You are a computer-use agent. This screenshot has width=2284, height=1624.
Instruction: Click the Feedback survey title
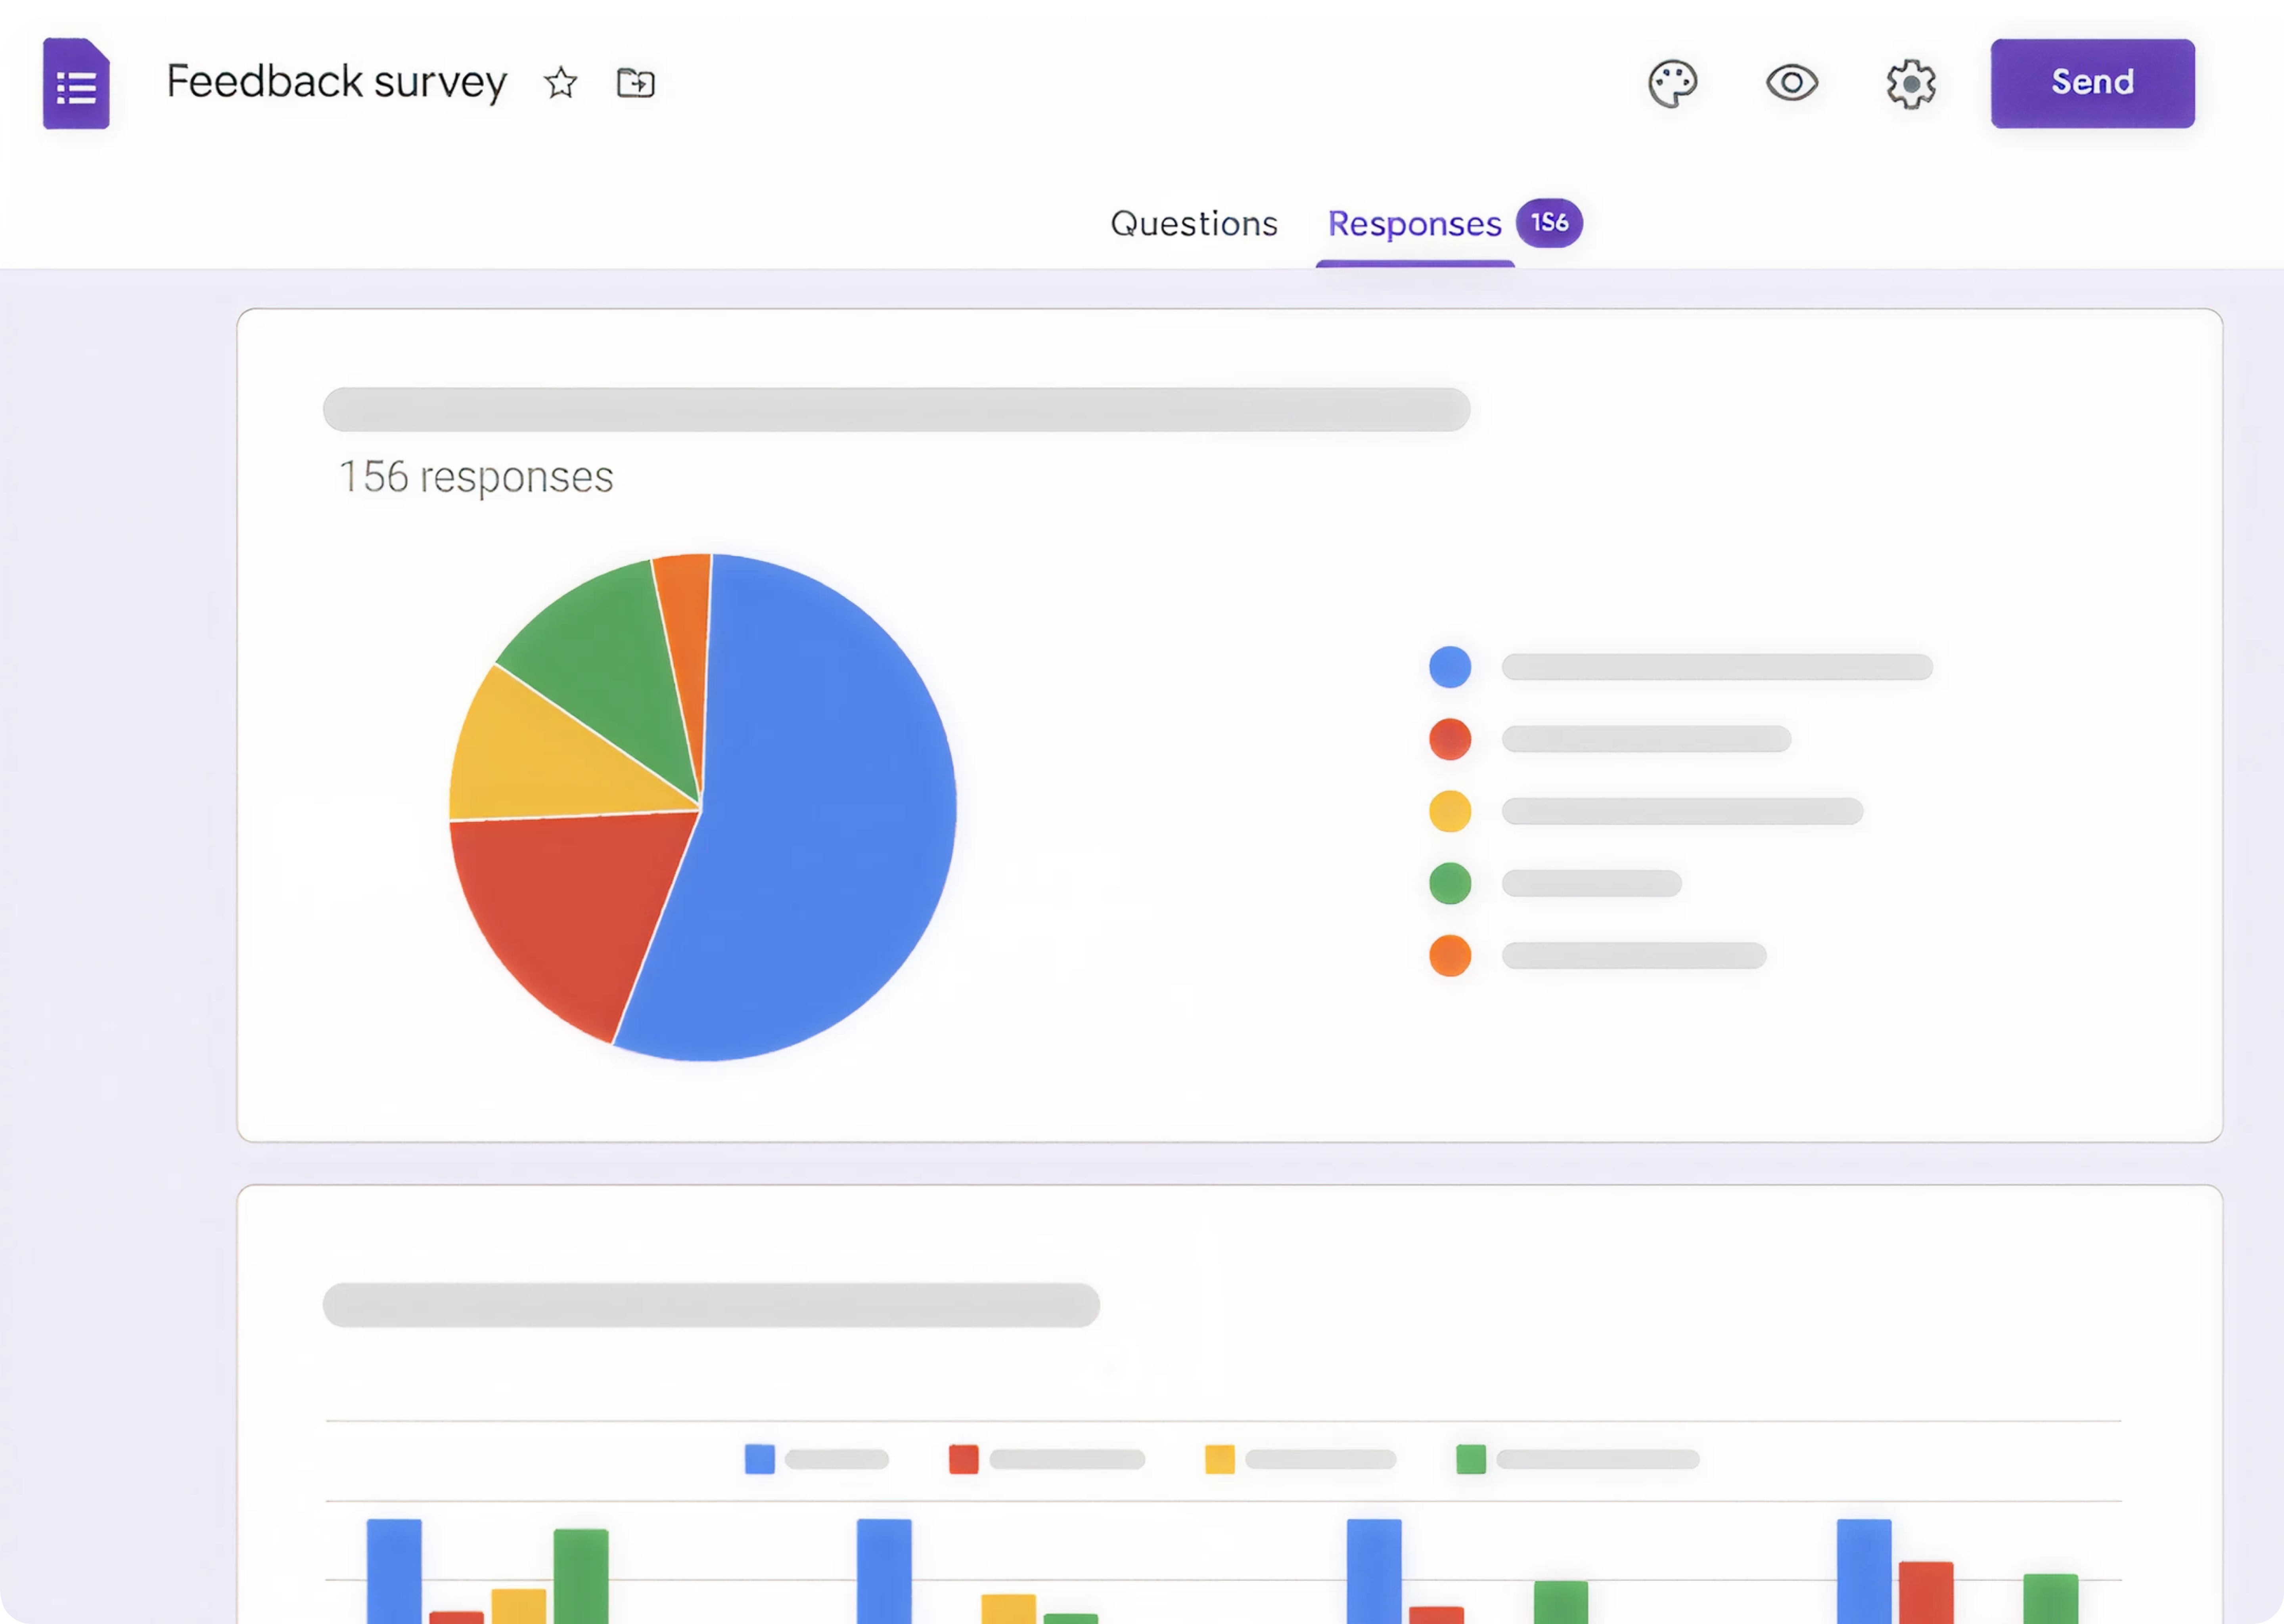point(337,82)
